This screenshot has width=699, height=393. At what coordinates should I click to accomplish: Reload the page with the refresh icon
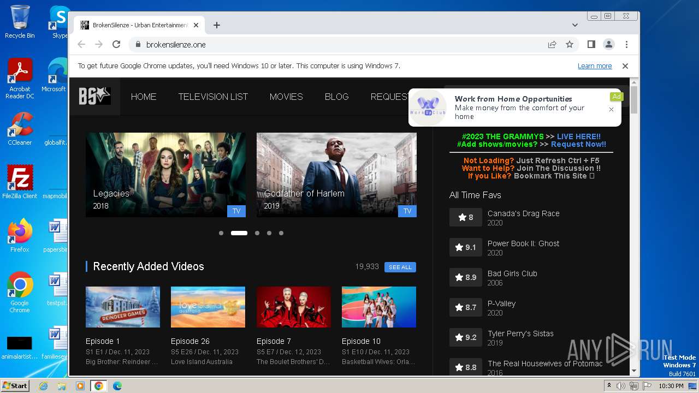tap(116, 44)
